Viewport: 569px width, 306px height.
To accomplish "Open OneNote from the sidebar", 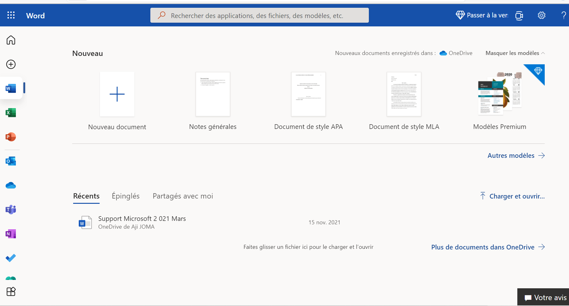I will tap(11, 234).
